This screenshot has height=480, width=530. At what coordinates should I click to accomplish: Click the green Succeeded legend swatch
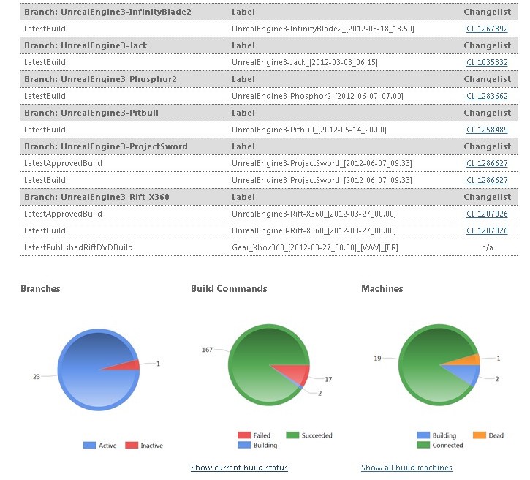click(292, 435)
